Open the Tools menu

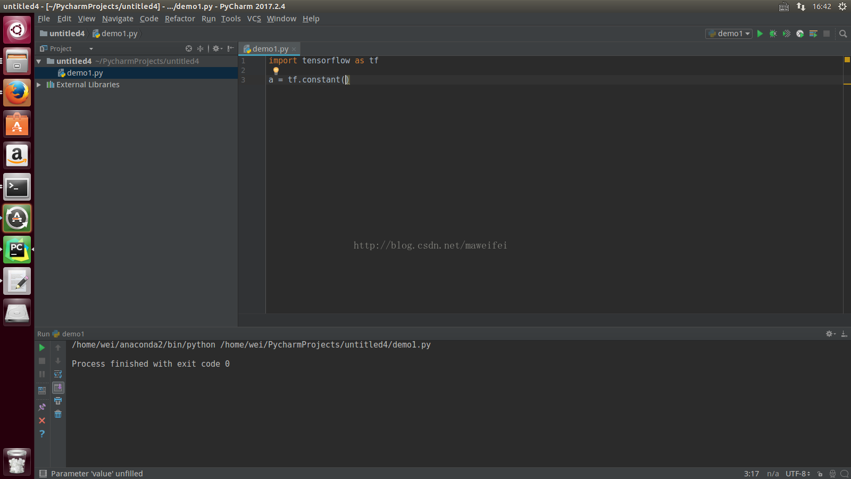[231, 19]
